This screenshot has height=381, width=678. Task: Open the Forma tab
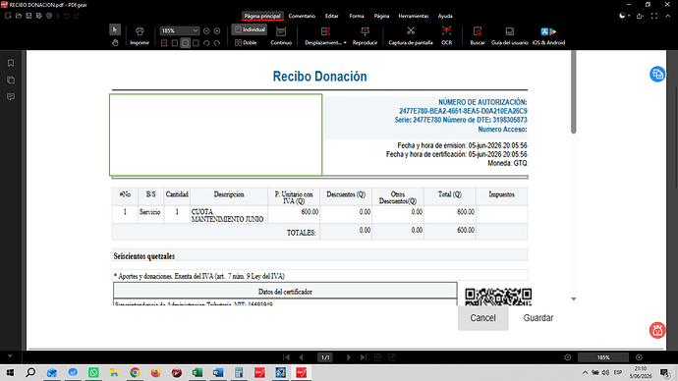pos(357,16)
